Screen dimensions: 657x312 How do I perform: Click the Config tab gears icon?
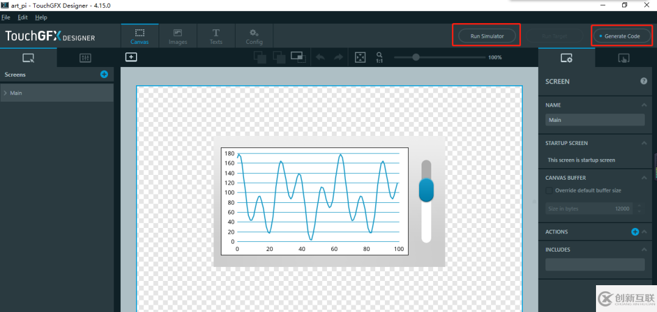click(x=254, y=33)
